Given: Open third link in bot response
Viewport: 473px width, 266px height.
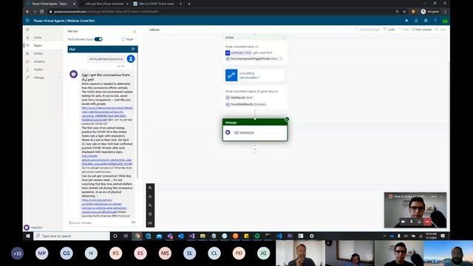Looking at the screenshot, I should point(104,206).
